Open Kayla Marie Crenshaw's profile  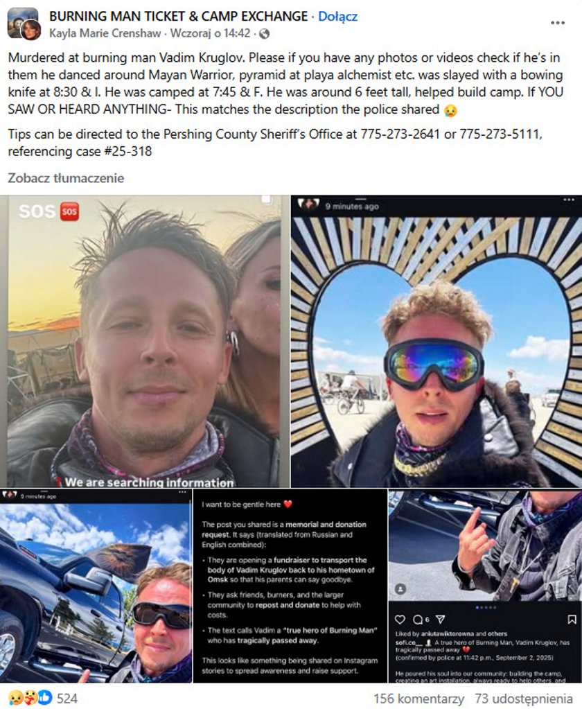point(105,33)
